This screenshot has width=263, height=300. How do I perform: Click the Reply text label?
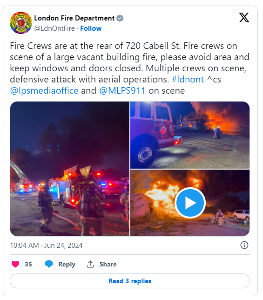(67, 264)
